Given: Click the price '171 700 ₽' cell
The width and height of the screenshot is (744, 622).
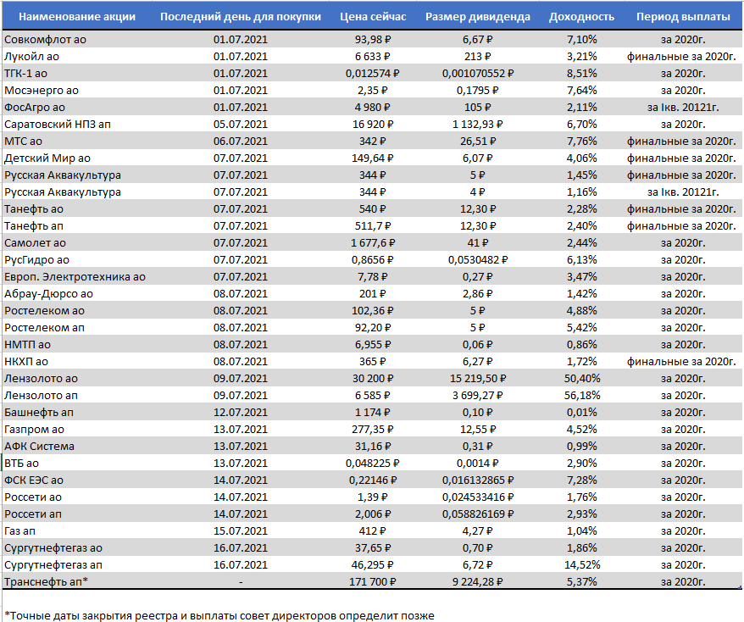Looking at the screenshot, I should 373,581.
